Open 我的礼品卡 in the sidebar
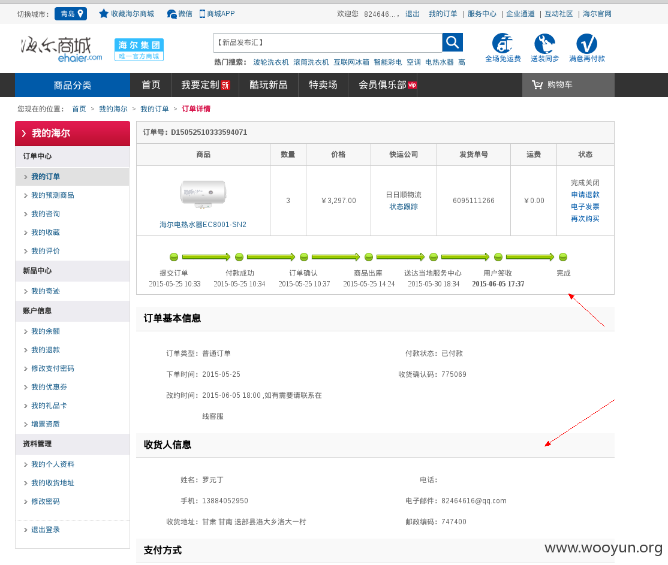This screenshot has height=565, width=668. point(49,406)
